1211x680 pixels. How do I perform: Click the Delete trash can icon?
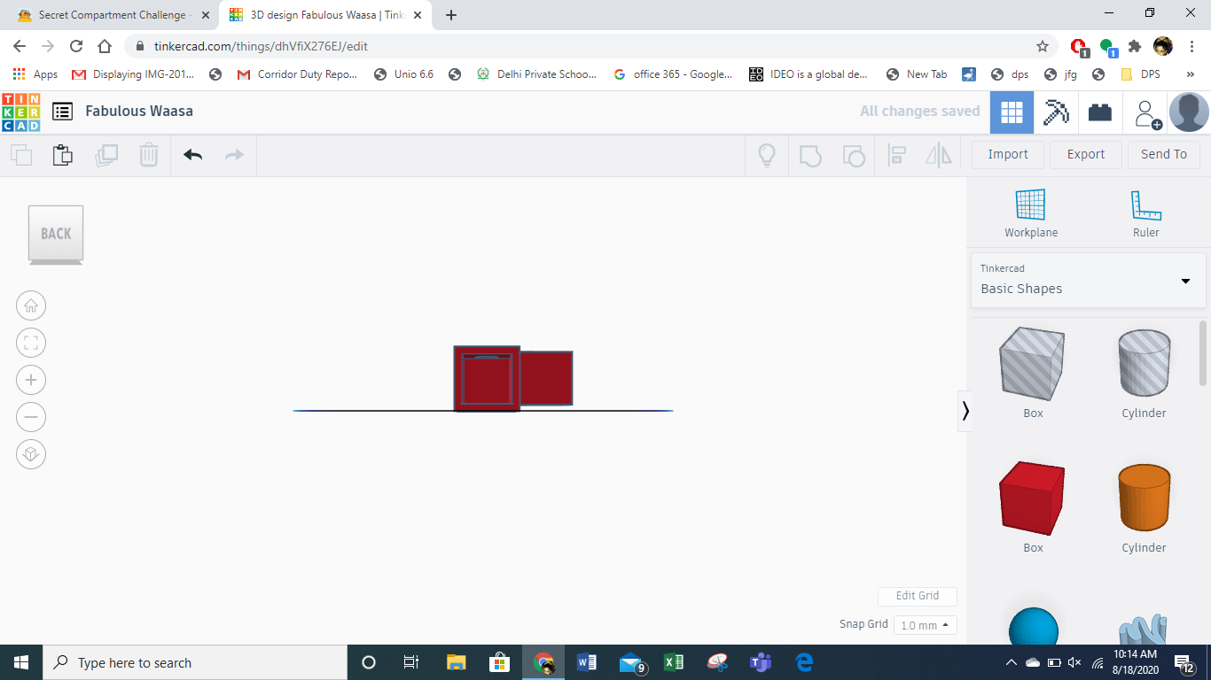tap(149, 155)
